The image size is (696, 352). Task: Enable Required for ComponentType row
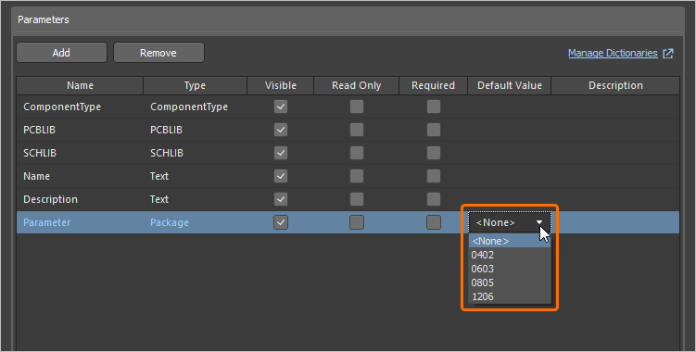tap(434, 107)
